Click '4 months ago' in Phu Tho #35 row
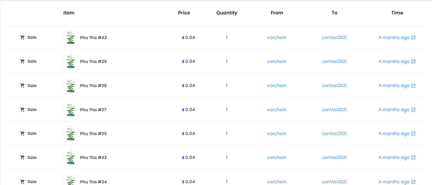The image size is (432, 185). click(x=394, y=133)
